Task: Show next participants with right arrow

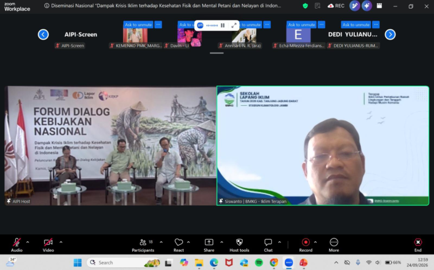Action: [x=390, y=35]
